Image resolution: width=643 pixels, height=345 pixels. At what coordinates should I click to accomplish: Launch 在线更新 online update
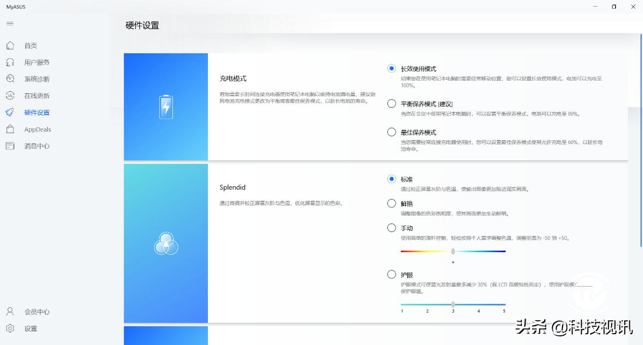[x=10, y=95]
